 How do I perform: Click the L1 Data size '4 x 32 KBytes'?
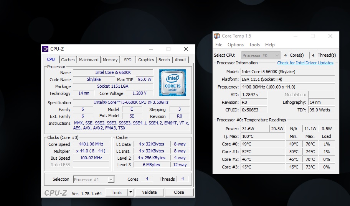tap(152, 144)
